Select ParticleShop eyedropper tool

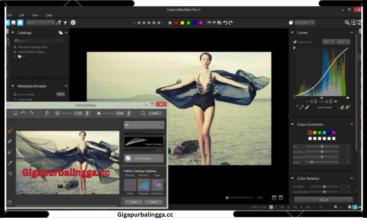click(x=10, y=163)
